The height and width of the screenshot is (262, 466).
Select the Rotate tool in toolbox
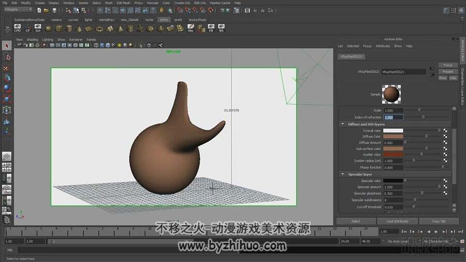pyautogui.click(x=7, y=89)
